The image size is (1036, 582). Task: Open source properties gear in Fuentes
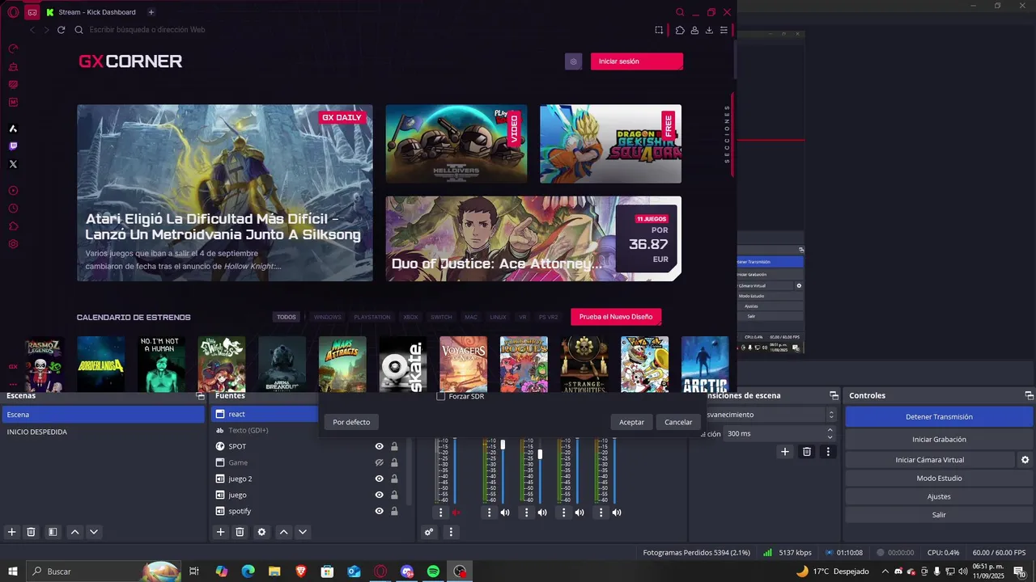point(261,532)
